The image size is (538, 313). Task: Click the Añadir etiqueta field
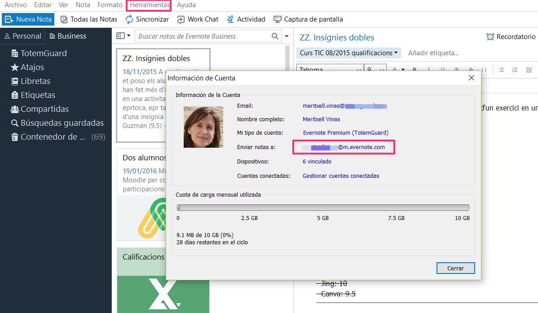(433, 53)
